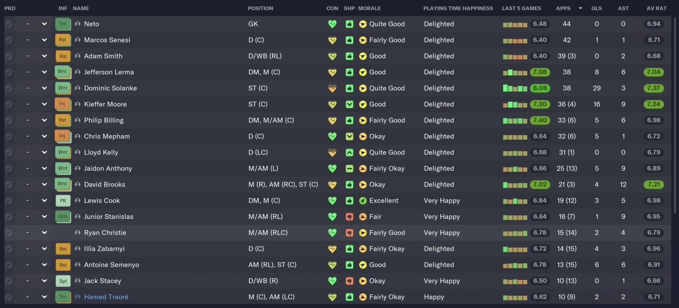The image size is (679, 308).
Task: Click Kieffer Moore's Inj injury icon
Action: [x=63, y=104]
